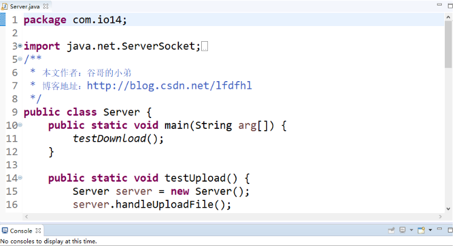The image size is (457, 247).
Task: Fold the testUpload method at line 14
Action: click(x=20, y=177)
